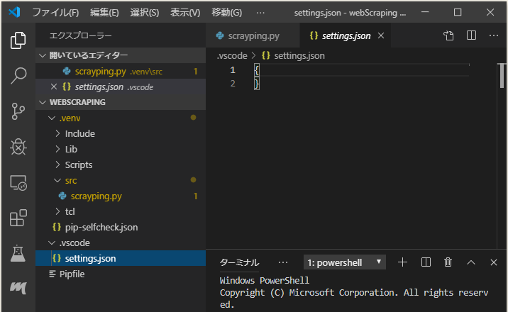Viewport: 508px width, 312px height.
Task: Click the VS Code logo icon
Action: pos(14,12)
